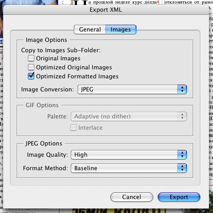213x213 pixels.
Task: Cancel the Export XML dialog
Action: 131,197
